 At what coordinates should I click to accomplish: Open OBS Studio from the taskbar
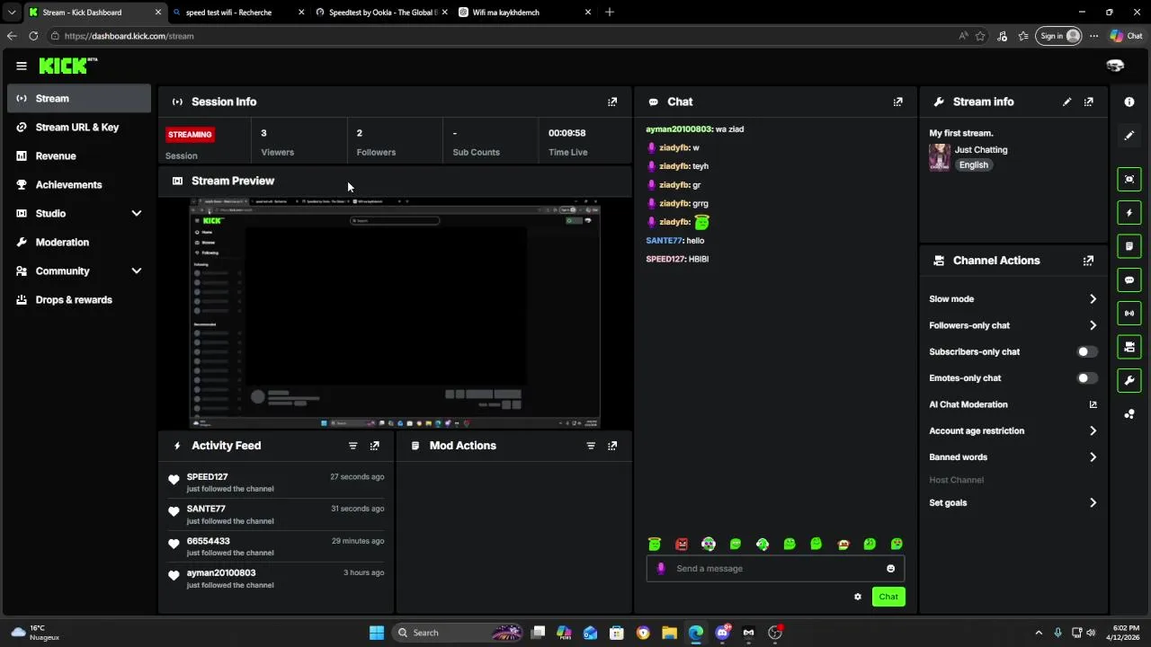(775, 633)
